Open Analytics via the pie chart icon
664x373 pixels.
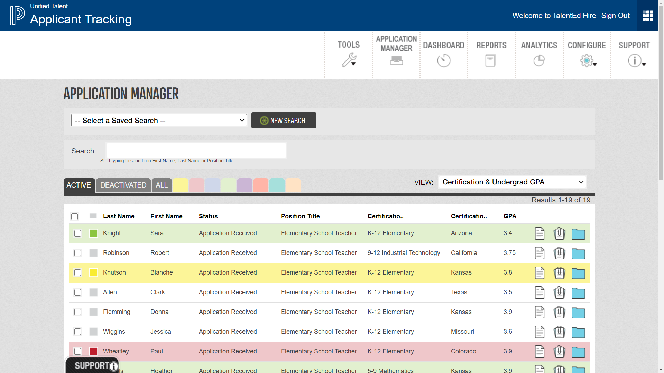pos(539,60)
